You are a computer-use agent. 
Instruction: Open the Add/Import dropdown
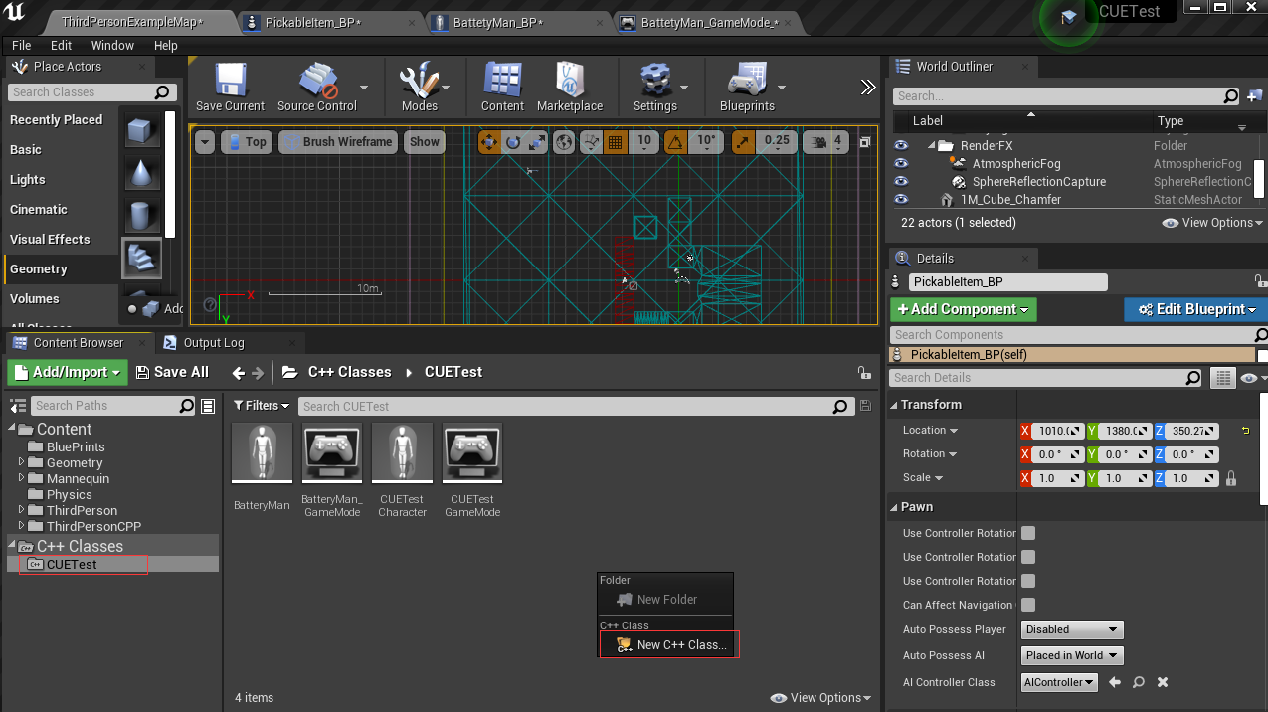point(68,372)
